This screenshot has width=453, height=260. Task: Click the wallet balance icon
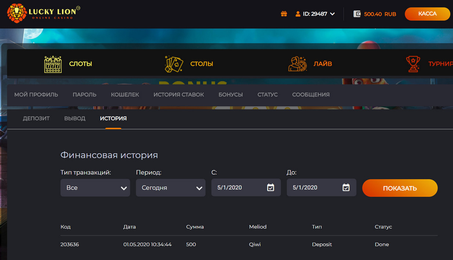click(x=357, y=14)
